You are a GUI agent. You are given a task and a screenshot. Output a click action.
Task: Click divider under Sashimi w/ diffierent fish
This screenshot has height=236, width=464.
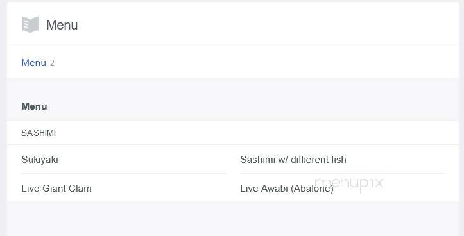[x=343, y=174]
